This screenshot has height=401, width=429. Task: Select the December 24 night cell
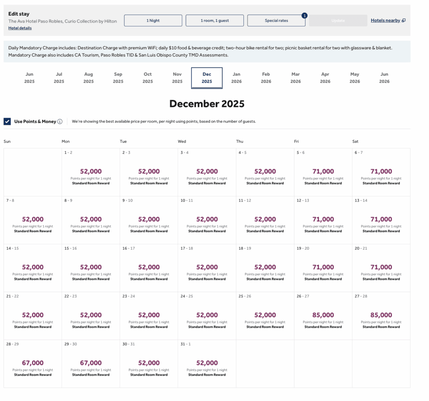click(207, 316)
